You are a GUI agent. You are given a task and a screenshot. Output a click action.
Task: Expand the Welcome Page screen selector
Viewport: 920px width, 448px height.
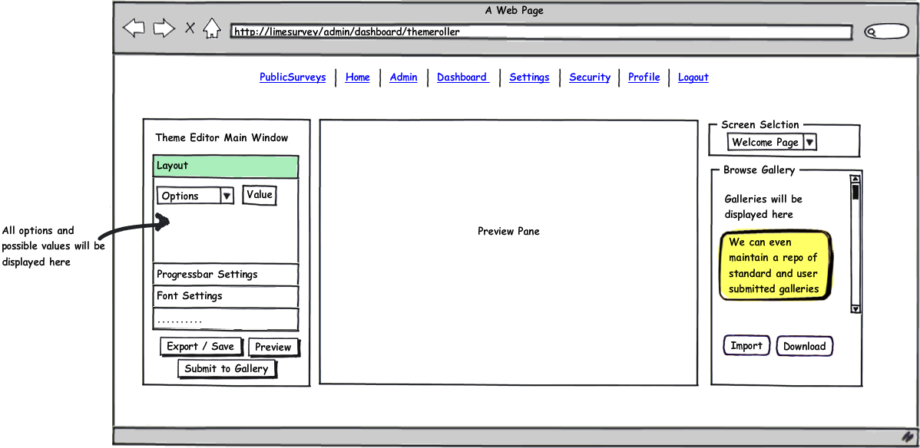(x=809, y=143)
